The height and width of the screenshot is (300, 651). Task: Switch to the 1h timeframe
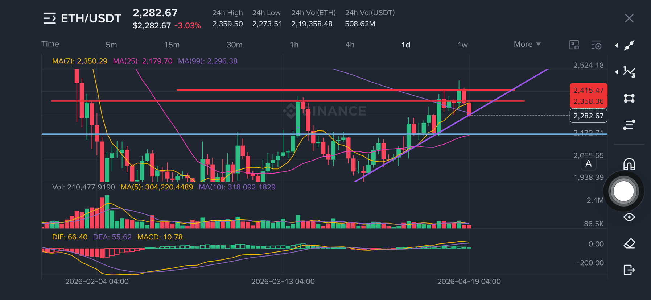pyautogui.click(x=294, y=45)
